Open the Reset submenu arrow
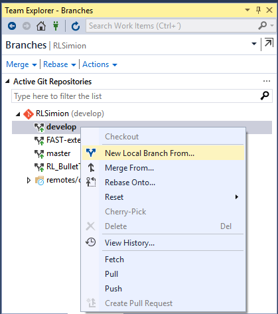This screenshot has width=278, height=314. [x=237, y=196]
